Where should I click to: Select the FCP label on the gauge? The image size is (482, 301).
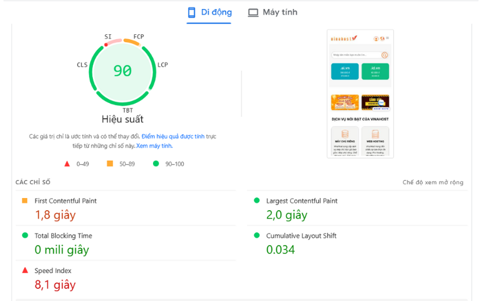tap(139, 37)
